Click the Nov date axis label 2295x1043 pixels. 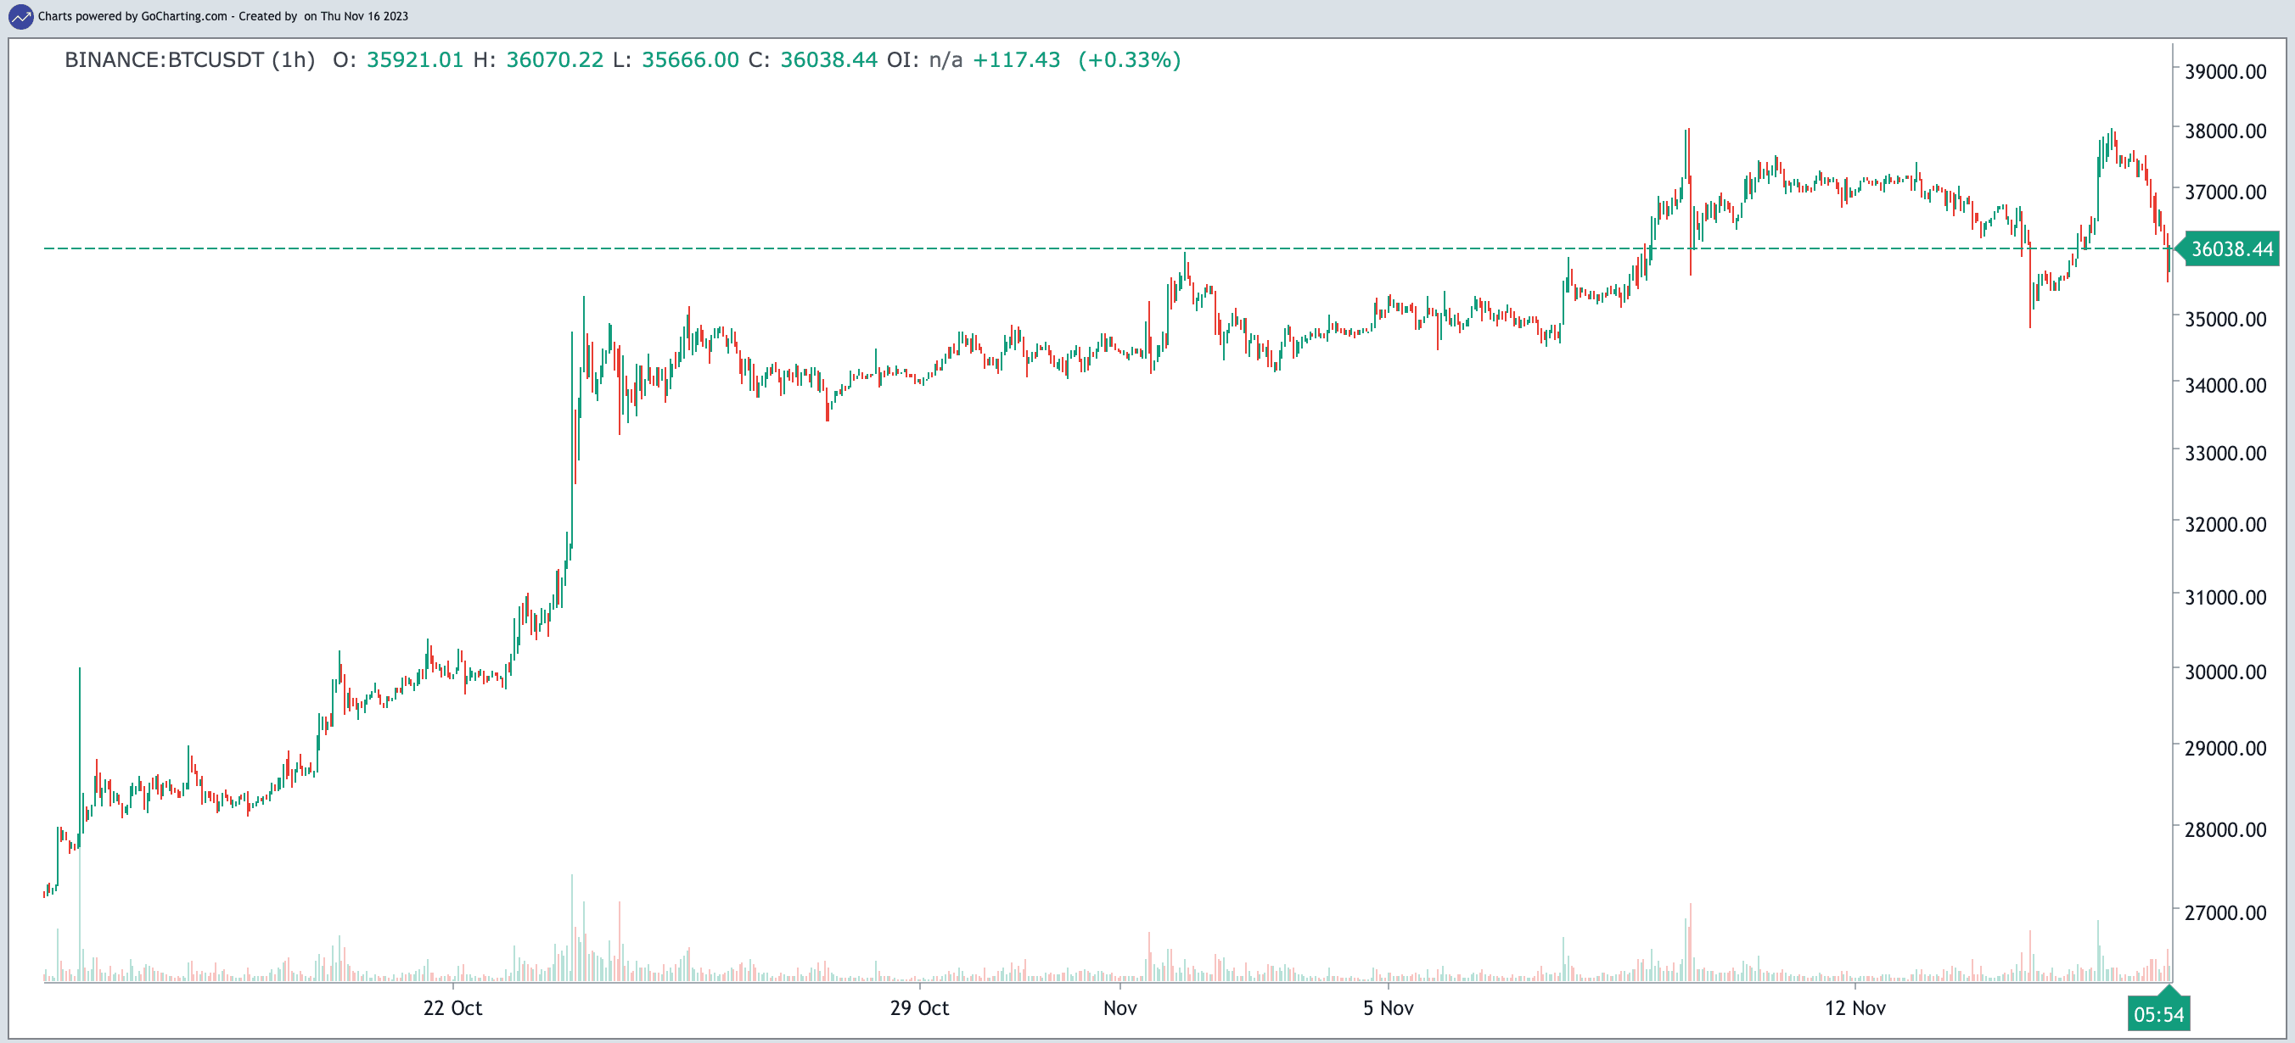point(1119,1008)
